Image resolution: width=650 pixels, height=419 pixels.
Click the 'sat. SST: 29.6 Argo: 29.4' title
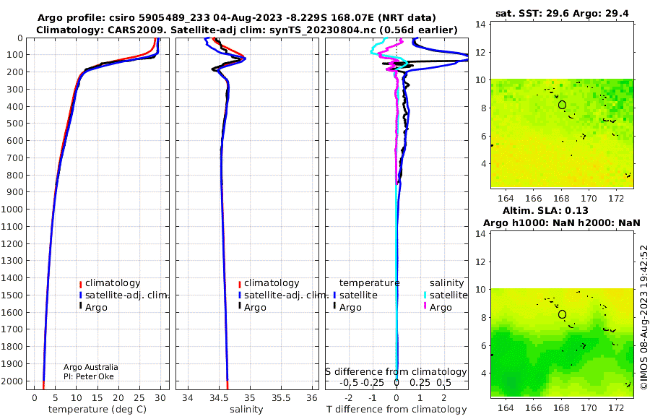coord(562,14)
